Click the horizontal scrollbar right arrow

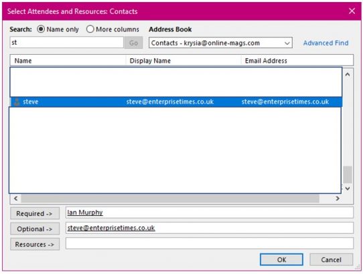pyautogui.click(x=338, y=198)
